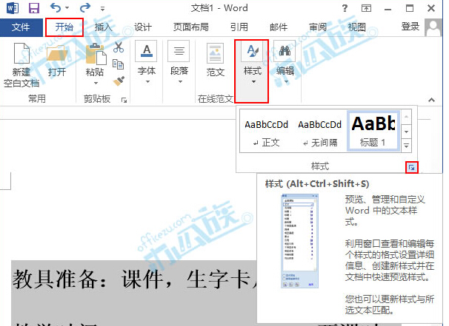
Task: Apply the 无间隔 style
Action: [x=320, y=132]
